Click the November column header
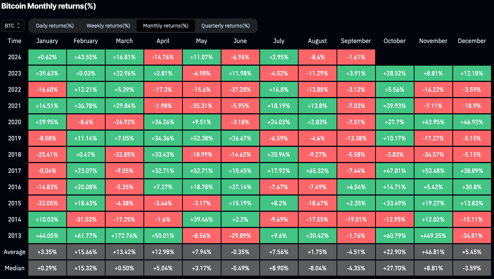The width and height of the screenshot is (494, 279). click(433, 41)
